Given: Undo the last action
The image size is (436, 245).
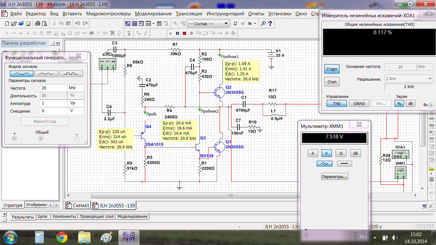Looking at the screenshot, I should pyautogui.click(x=78, y=24).
